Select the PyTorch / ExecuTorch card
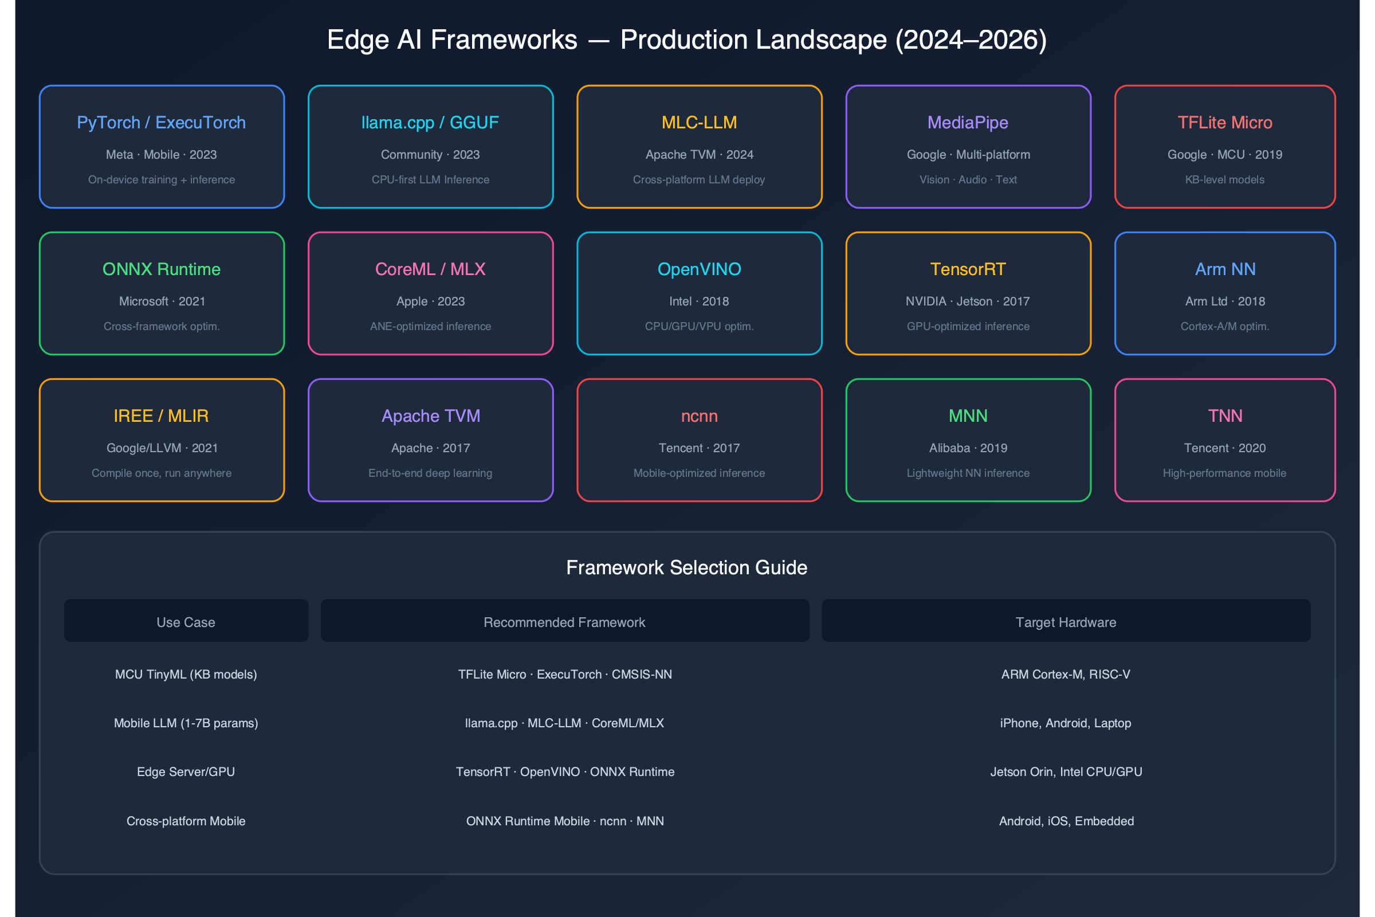The image size is (1375, 917). tap(162, 147)
